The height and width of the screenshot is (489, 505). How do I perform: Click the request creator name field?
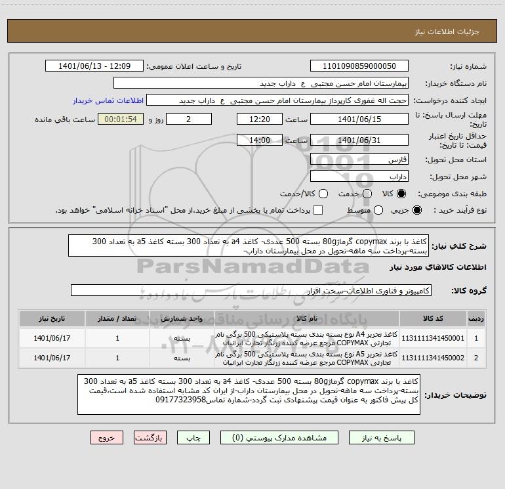click(277, 100)
